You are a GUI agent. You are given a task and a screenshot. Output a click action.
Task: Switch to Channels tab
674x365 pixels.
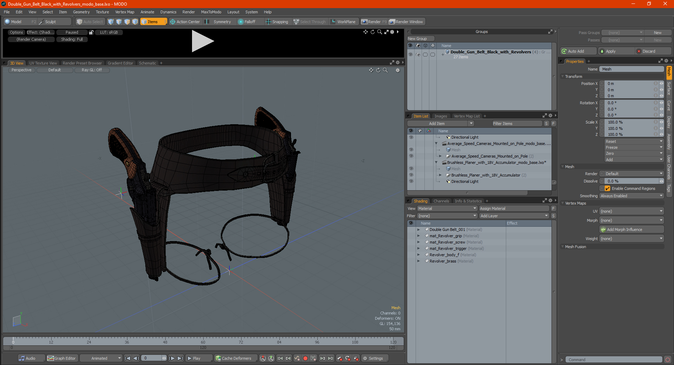[x=441, y=201]
